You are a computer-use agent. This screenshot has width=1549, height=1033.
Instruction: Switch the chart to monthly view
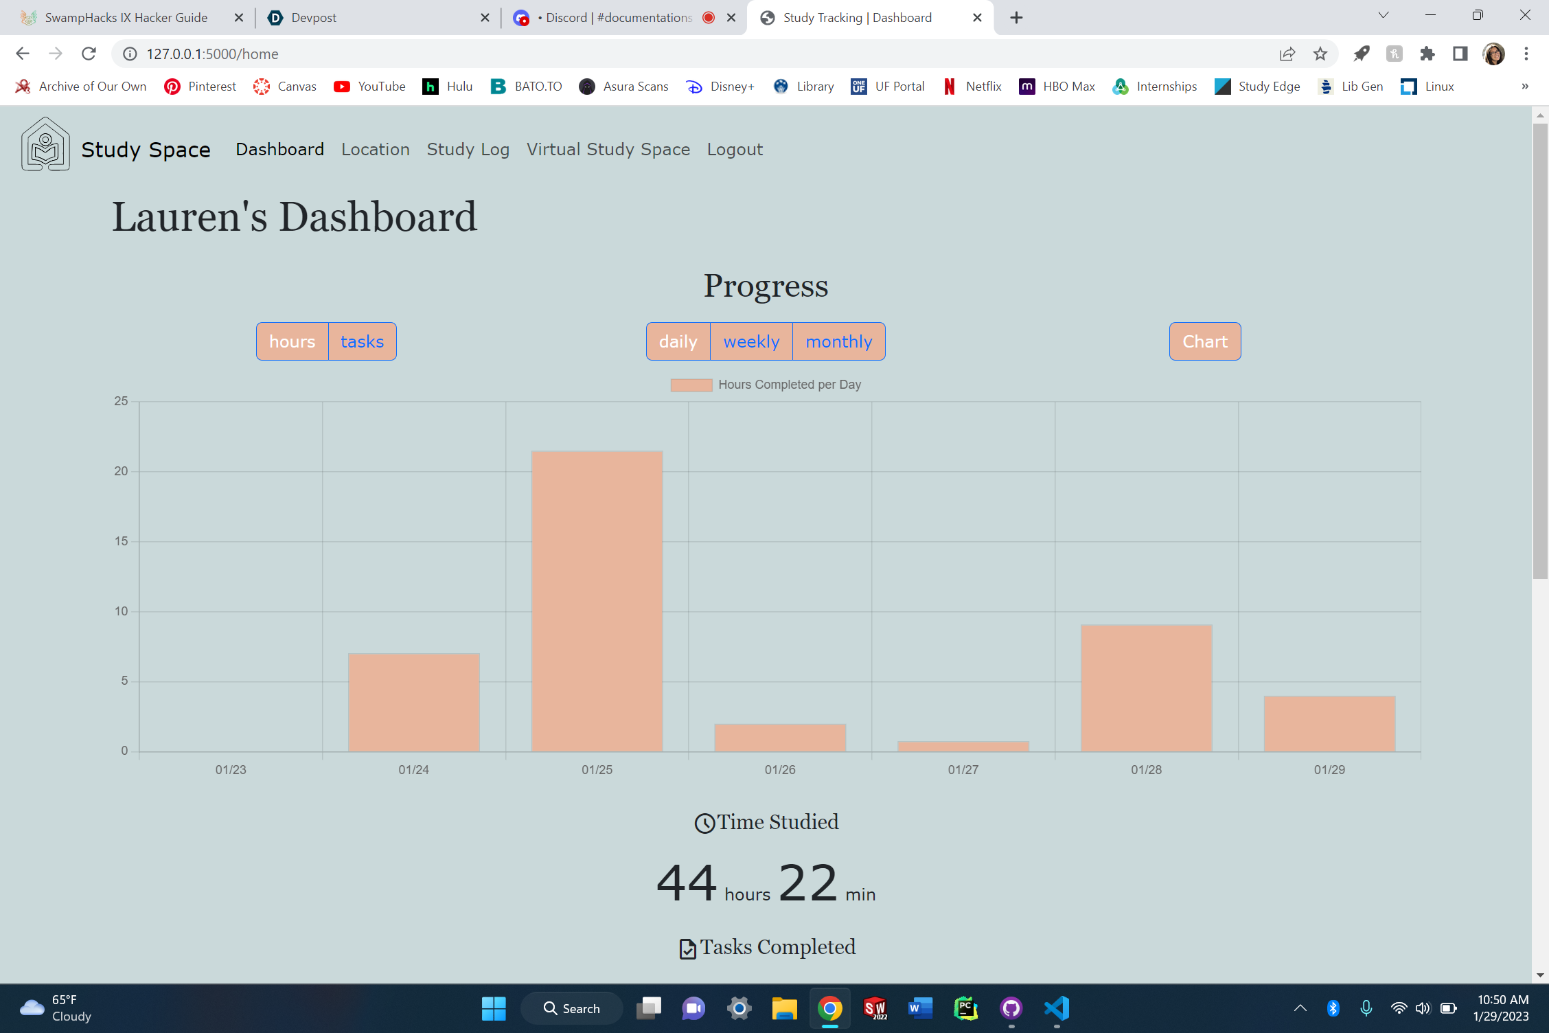[x=838, y=341]
